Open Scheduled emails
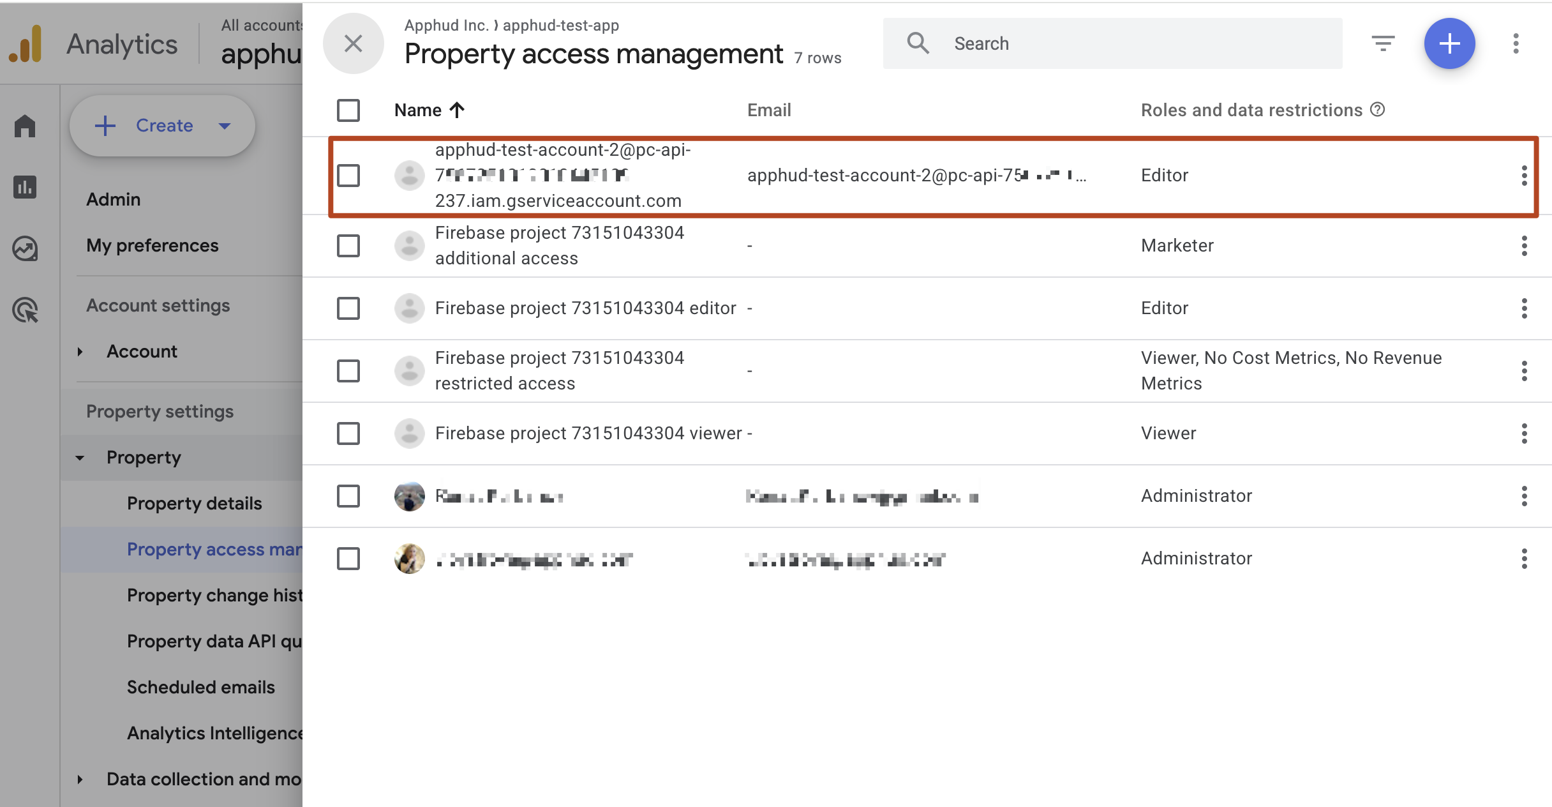This screenshot has width=1552, height=807. point(201,688)
